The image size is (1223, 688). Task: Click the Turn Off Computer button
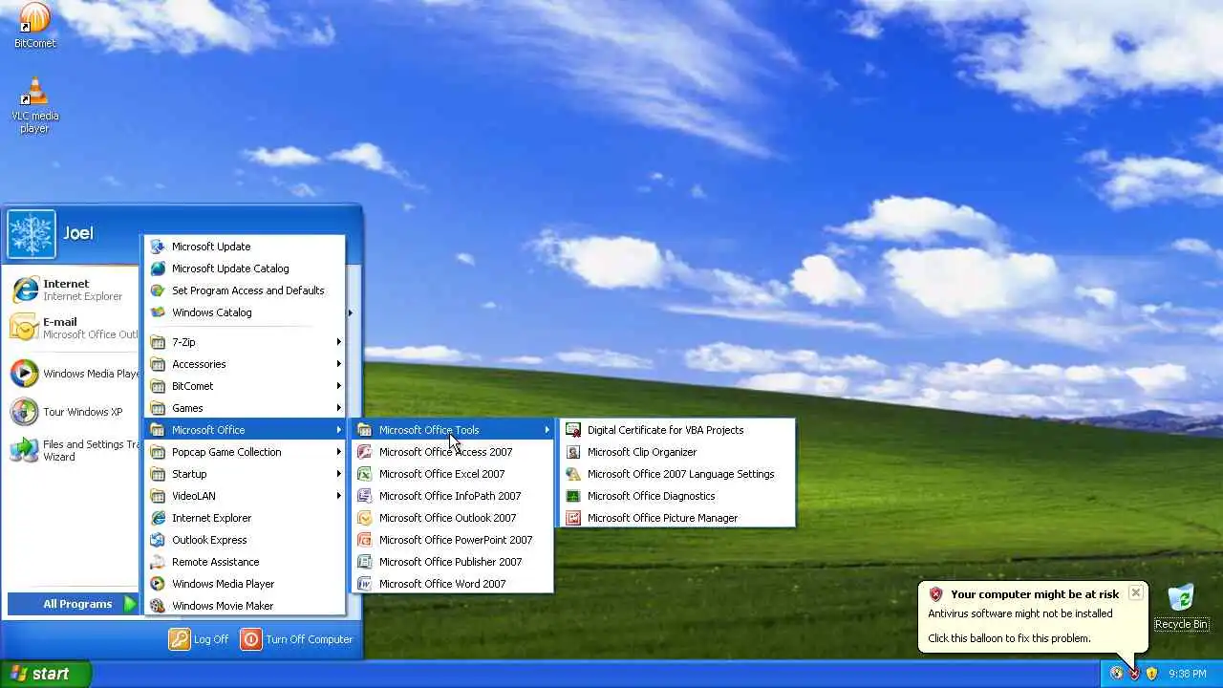[297, 639]
